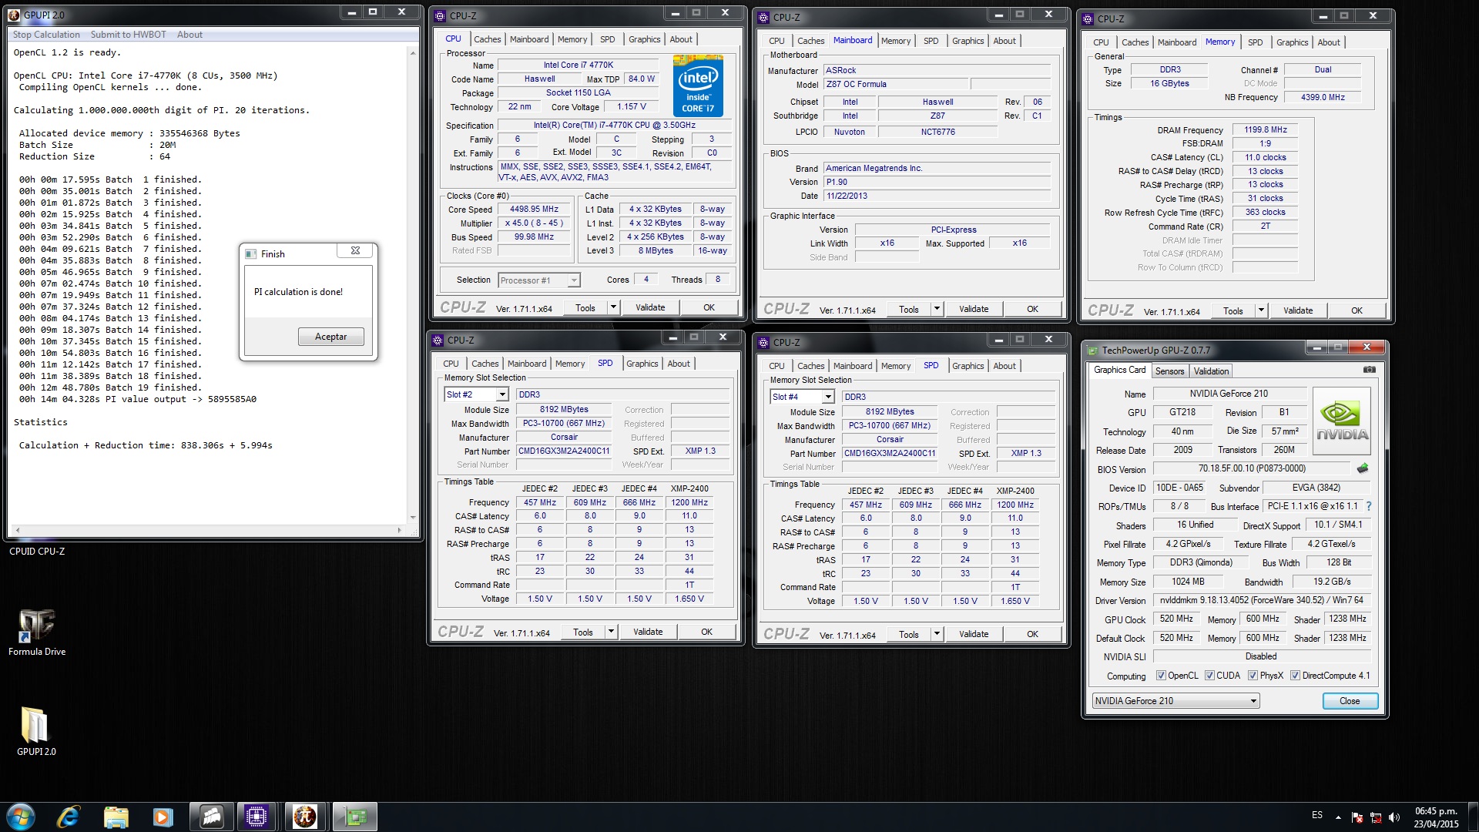Toggle the PhysX checkbox in GPU-Z
1479x832 pixels.
tap(1253, 676)
